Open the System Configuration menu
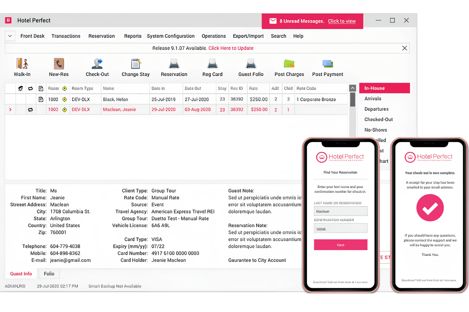 coord(171,36)
